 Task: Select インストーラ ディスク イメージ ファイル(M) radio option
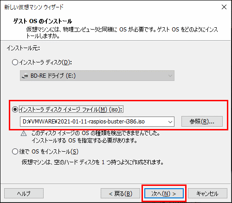tap(15, 110)
